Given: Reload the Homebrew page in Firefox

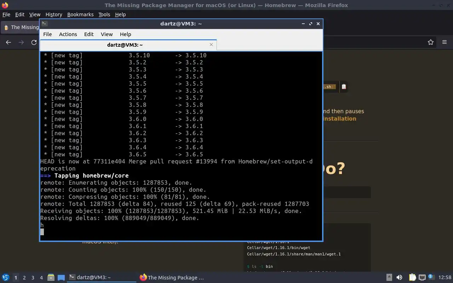Looking at the screenshot, I should [34, 42].
